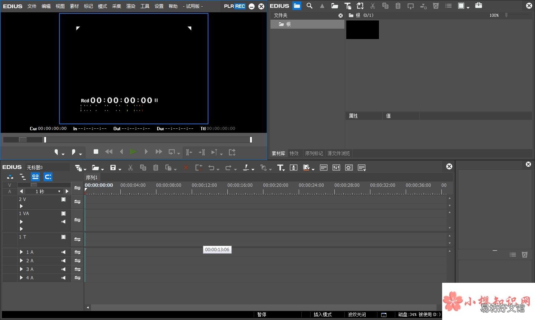The height and width of the screenshot is (320, 535).
Task: Click REC recorder mode button
Action: pyautogui.click(x=240, y=6)
